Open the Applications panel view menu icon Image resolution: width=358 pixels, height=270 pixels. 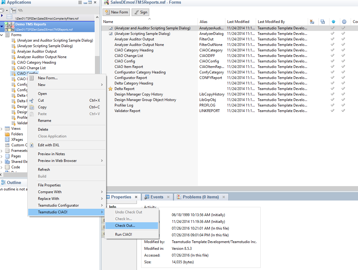coord(80,2)
